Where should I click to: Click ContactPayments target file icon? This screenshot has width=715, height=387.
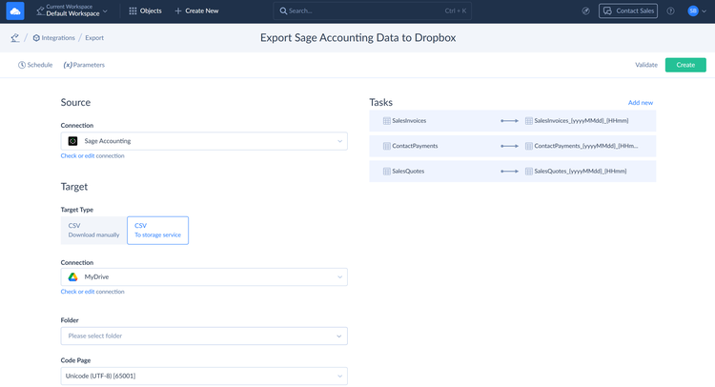[528, 146]
